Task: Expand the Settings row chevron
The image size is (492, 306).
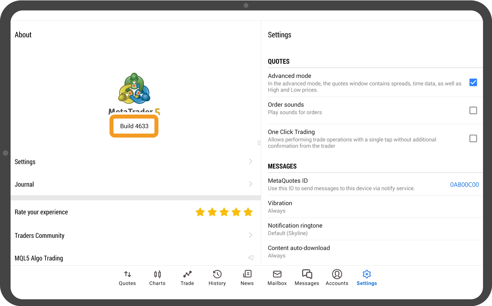Action: pyautogui.click(x=250, y=161)
